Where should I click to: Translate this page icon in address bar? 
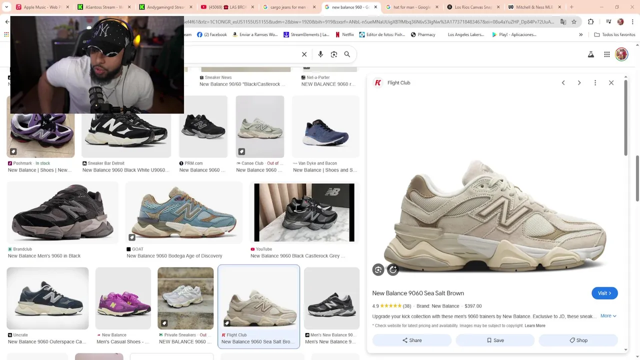coord(563,22)
